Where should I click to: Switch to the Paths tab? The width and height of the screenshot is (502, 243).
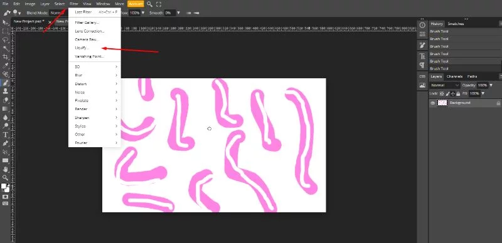(473, 76)
